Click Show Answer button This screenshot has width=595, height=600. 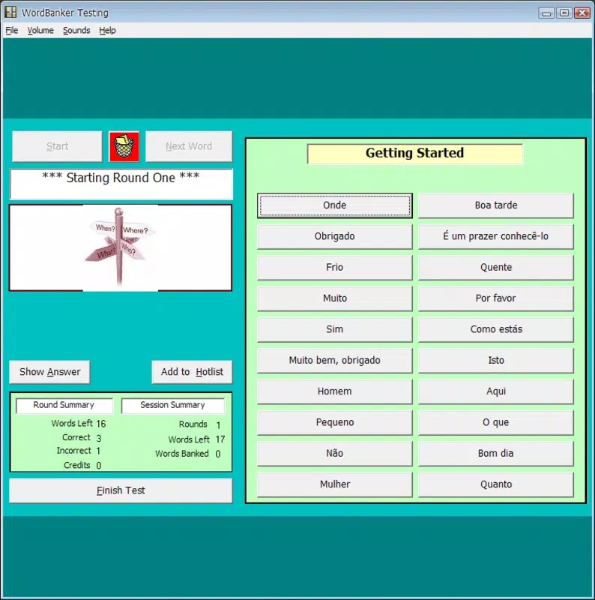(x=49, y=371)
